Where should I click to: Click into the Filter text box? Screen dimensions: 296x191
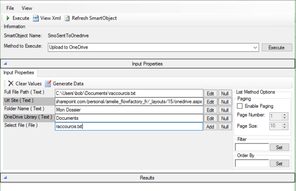252,147
